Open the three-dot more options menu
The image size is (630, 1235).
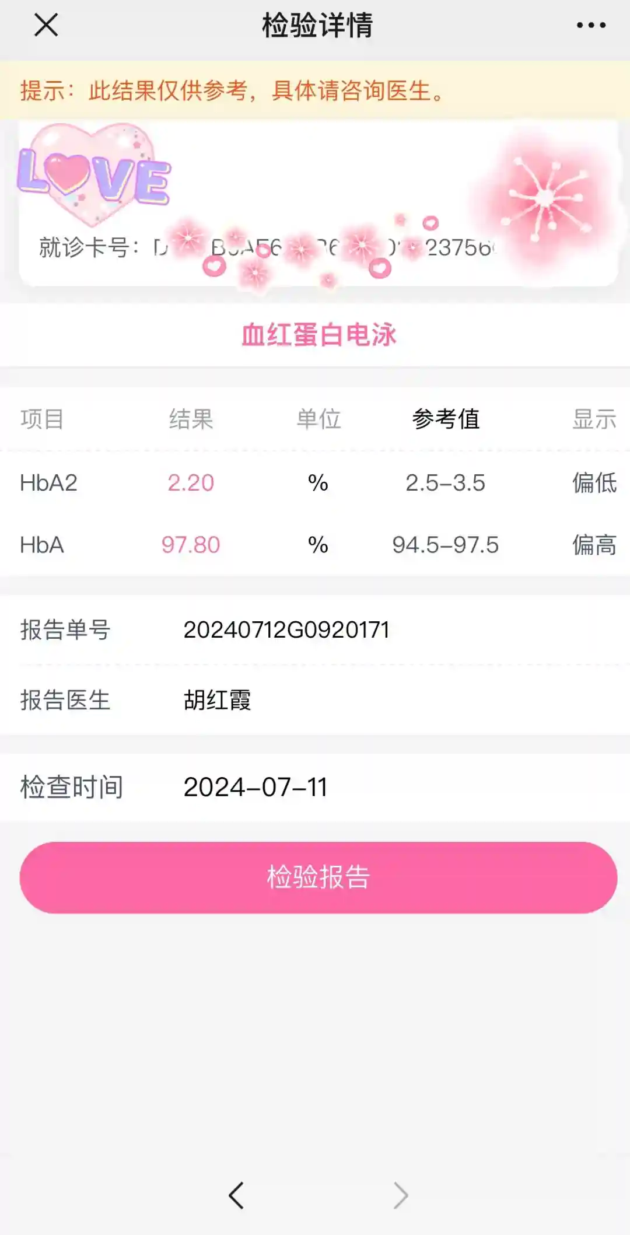[x=591, y=26]
